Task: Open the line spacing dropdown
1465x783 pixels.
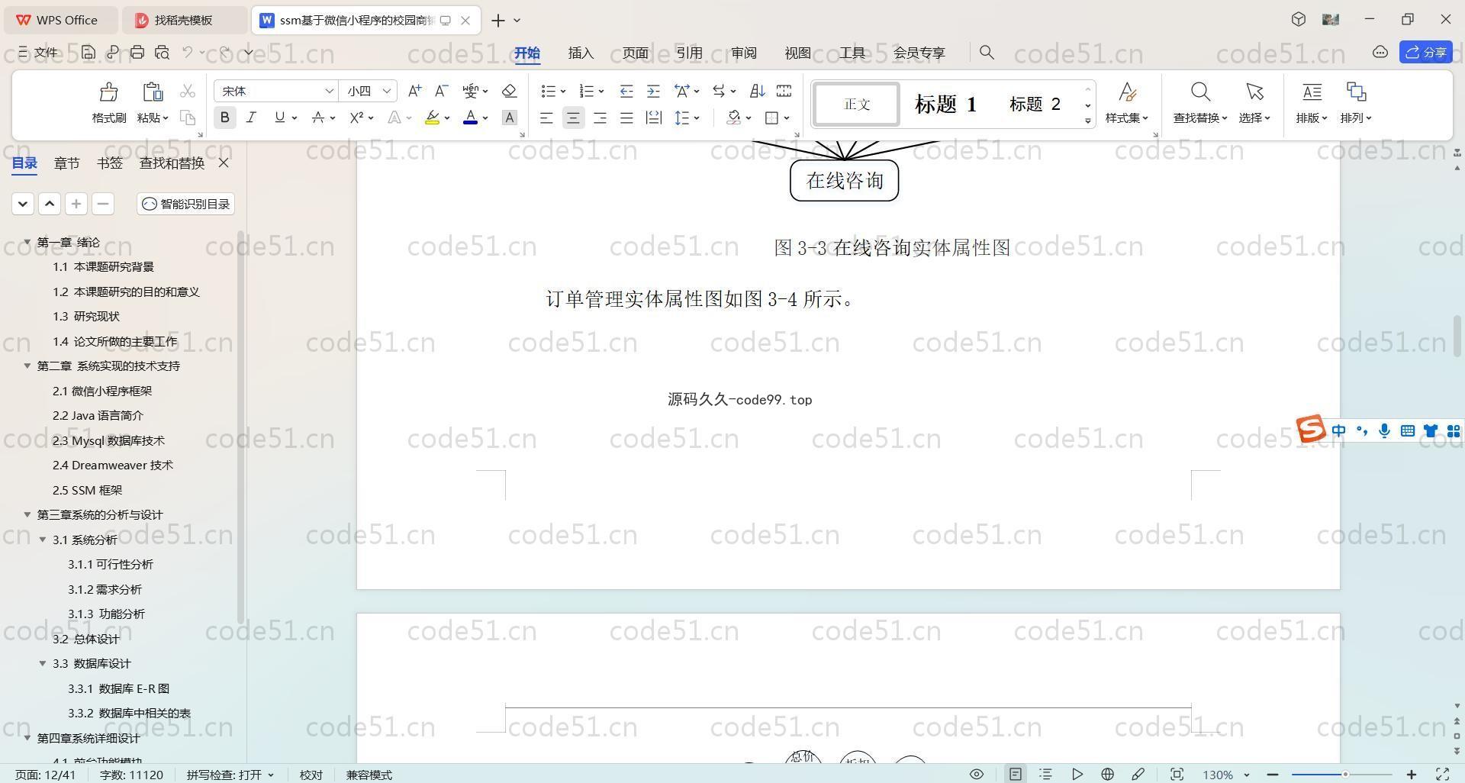Action: pos(697,118)
